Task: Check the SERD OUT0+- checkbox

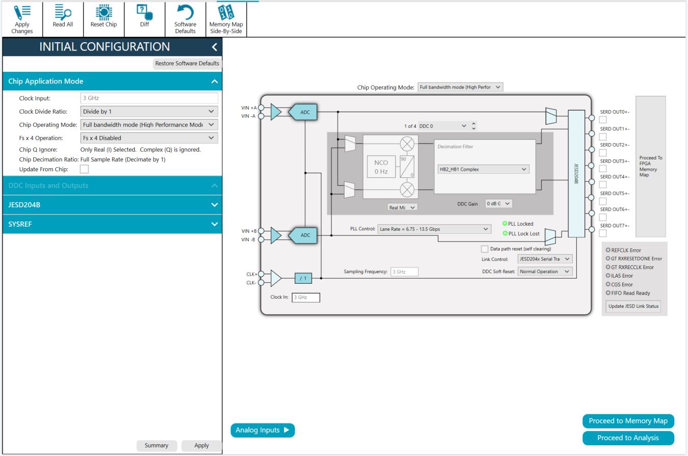Action: pos(603,120)
